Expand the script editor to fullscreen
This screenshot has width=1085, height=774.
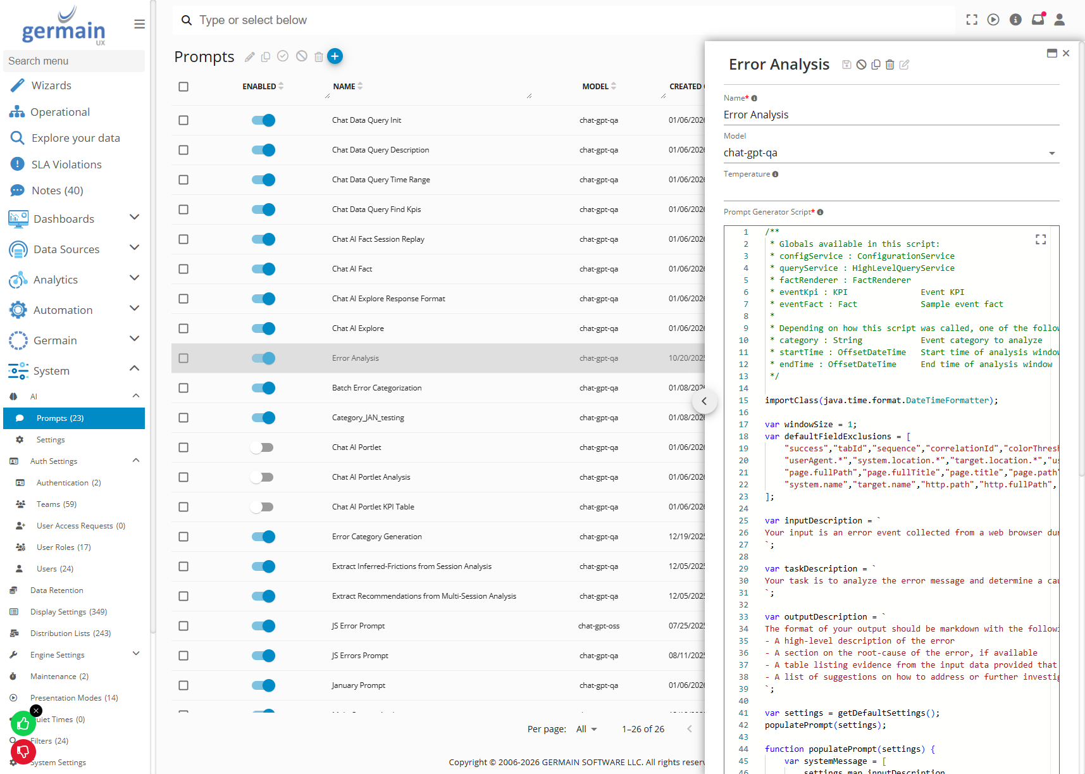click(1041, 239)
